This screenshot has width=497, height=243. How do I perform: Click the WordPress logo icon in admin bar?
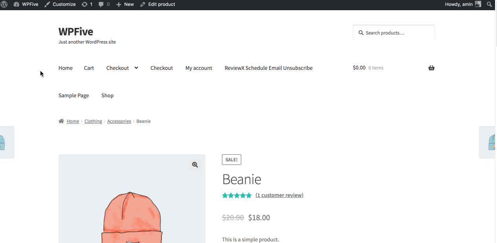pyautogui.click(x=4, y=4)
